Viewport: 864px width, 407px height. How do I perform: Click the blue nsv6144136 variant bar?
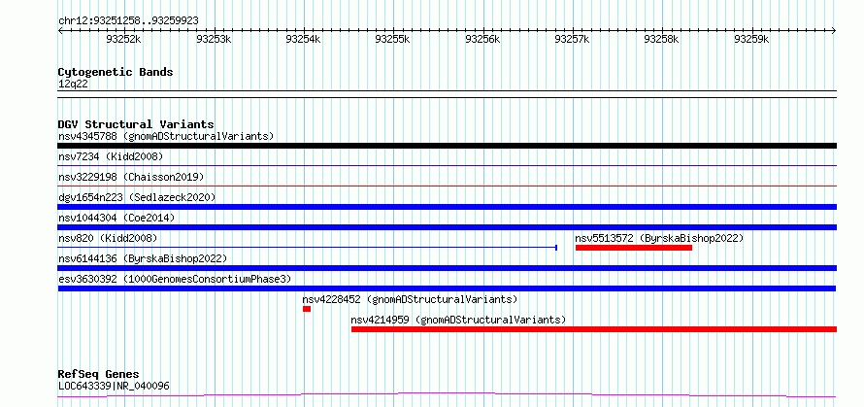tap(447, 268)
